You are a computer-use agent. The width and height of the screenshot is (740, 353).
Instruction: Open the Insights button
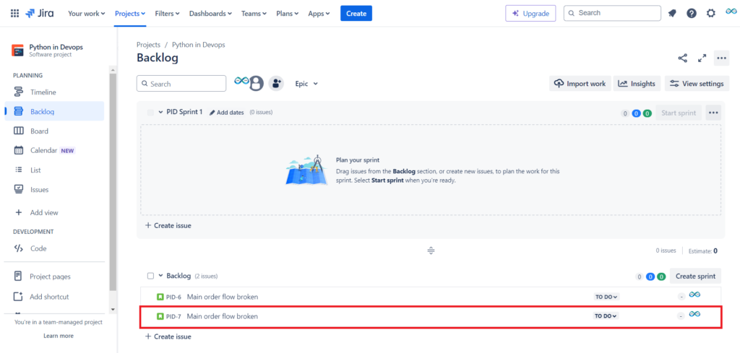[x=637, y=84]
